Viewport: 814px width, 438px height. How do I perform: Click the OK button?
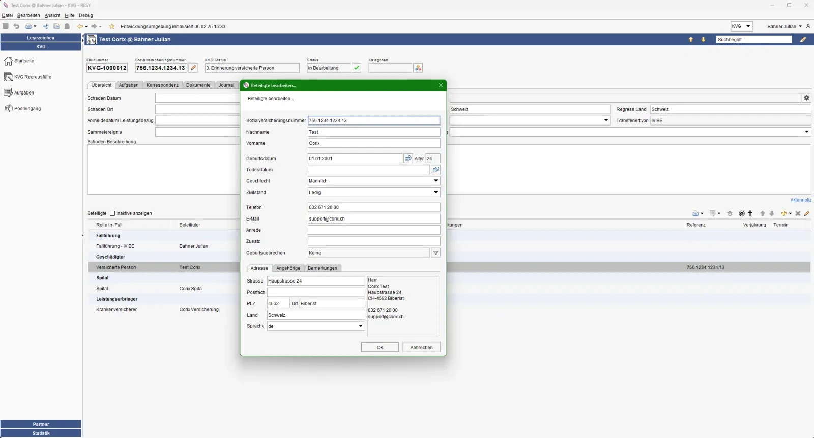pyautogui.click(x=380, y=348)
